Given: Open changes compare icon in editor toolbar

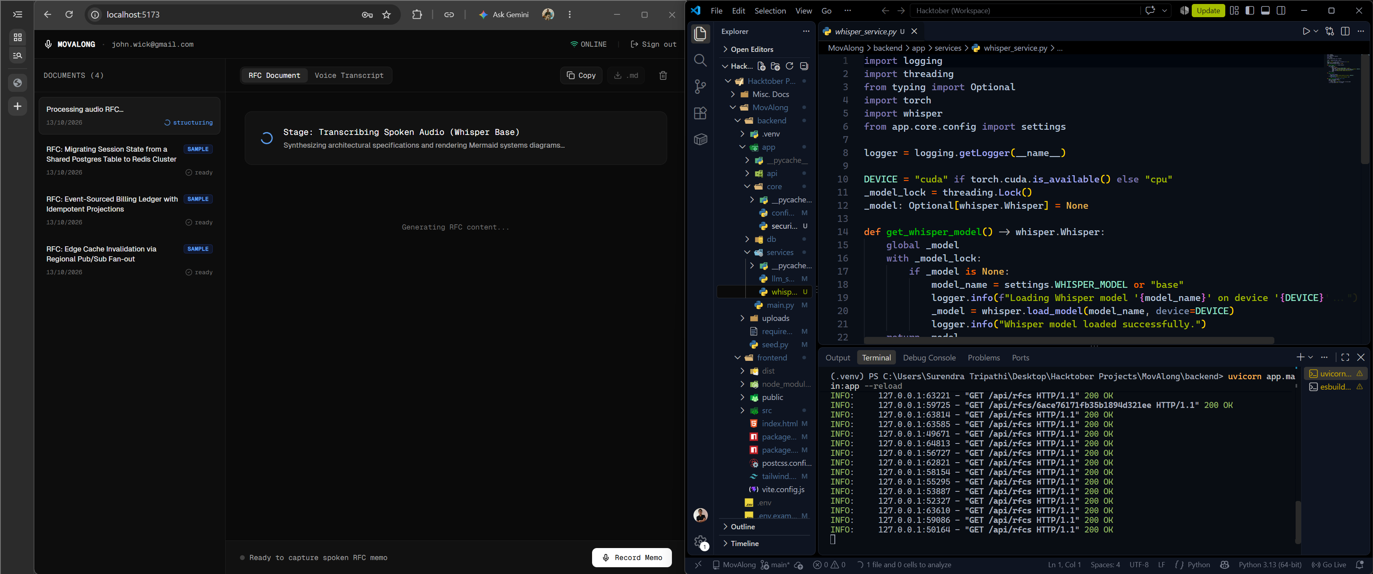Looking at the screenshot, I should coord(1329,32).
